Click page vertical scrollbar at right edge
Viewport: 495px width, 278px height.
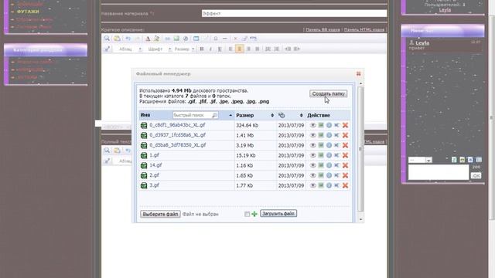click(492, 117)
